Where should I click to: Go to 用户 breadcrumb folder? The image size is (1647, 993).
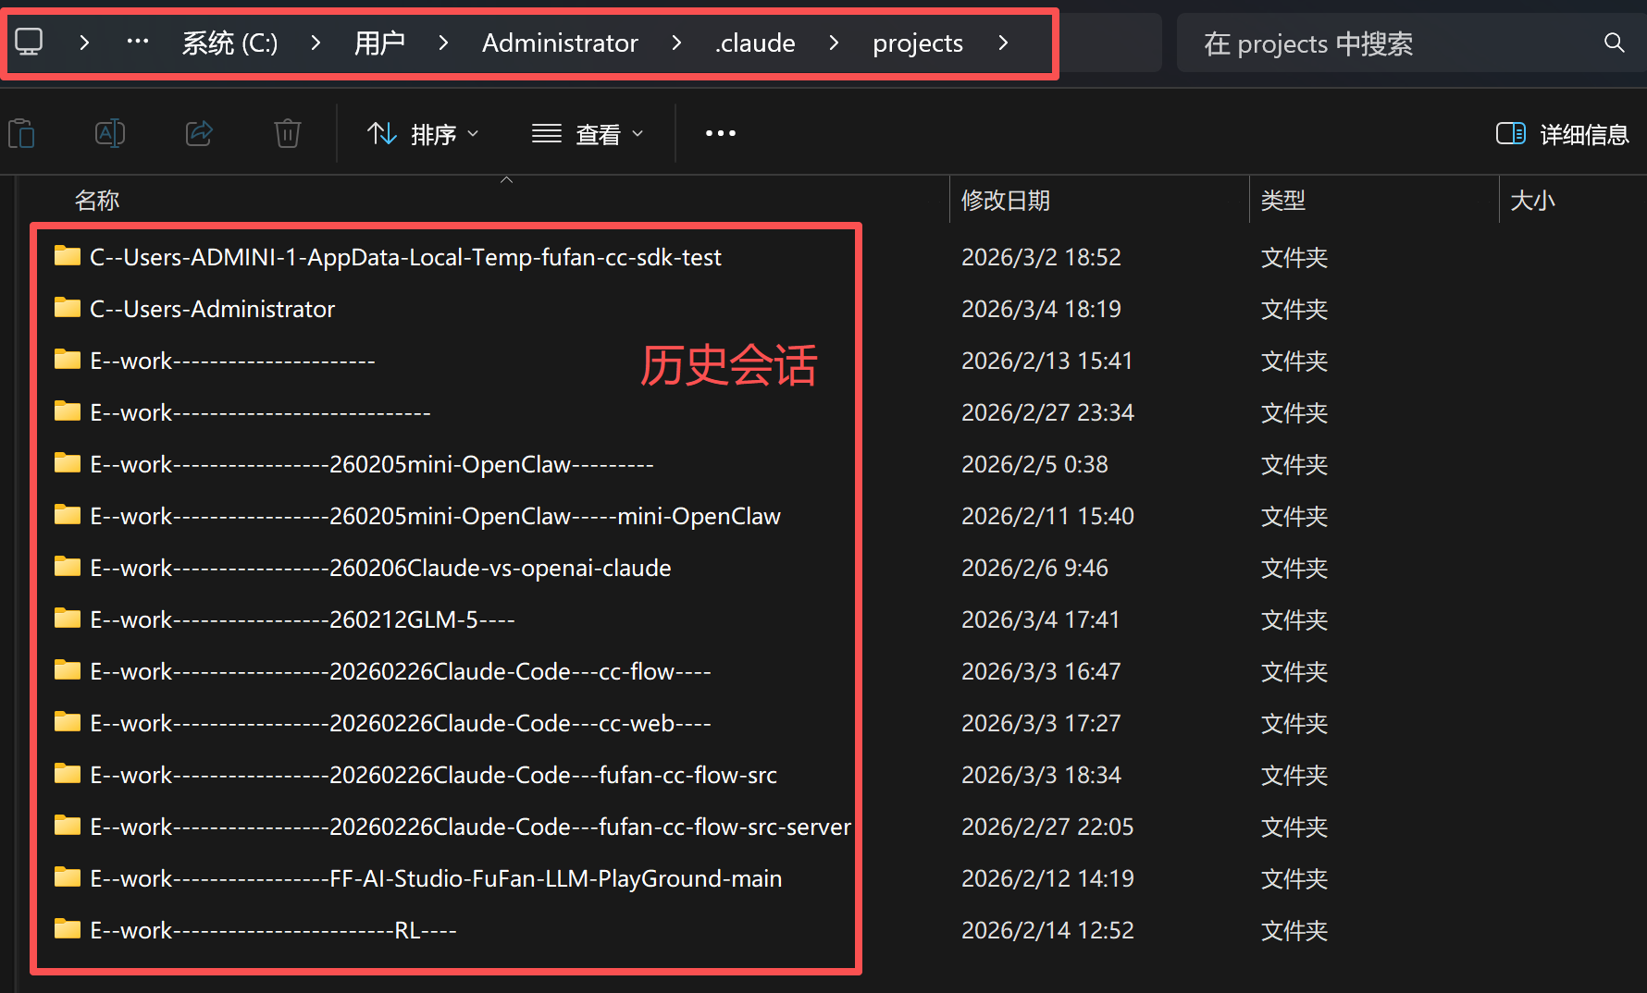pos(379,43)
